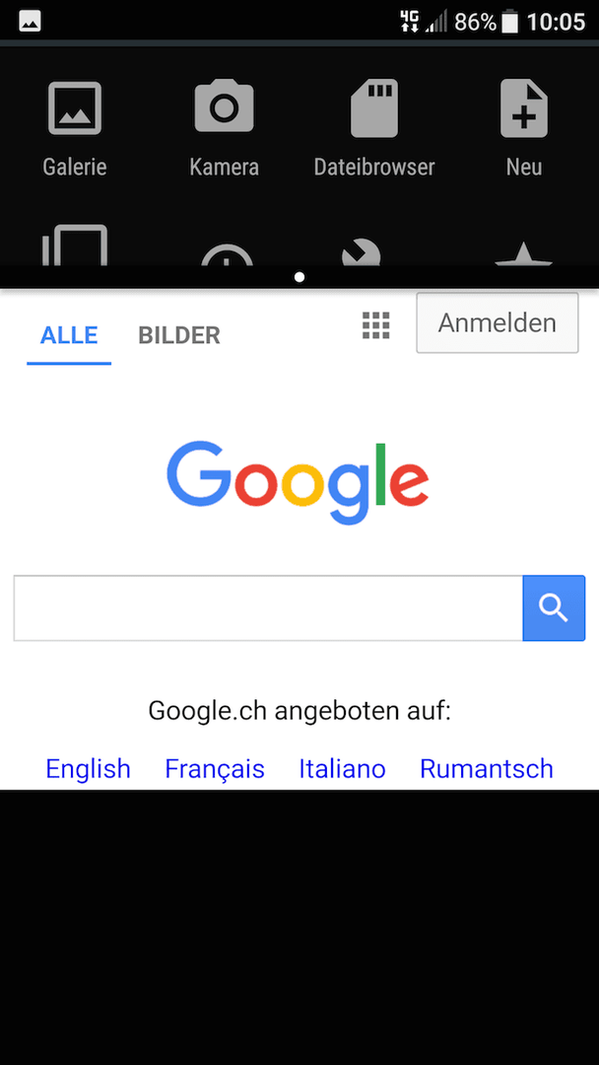This screenshot has height=1065, width=599.
Task: Choose the Italiano language link
Action: point(342,769)
